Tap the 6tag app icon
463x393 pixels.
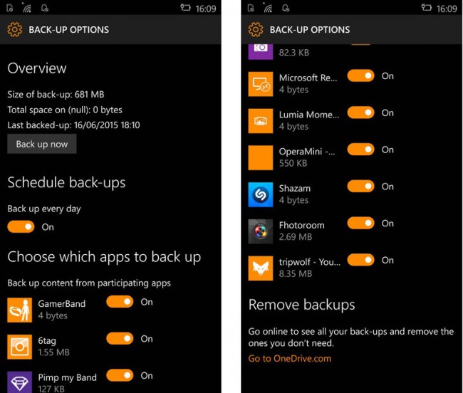[19, 347]
